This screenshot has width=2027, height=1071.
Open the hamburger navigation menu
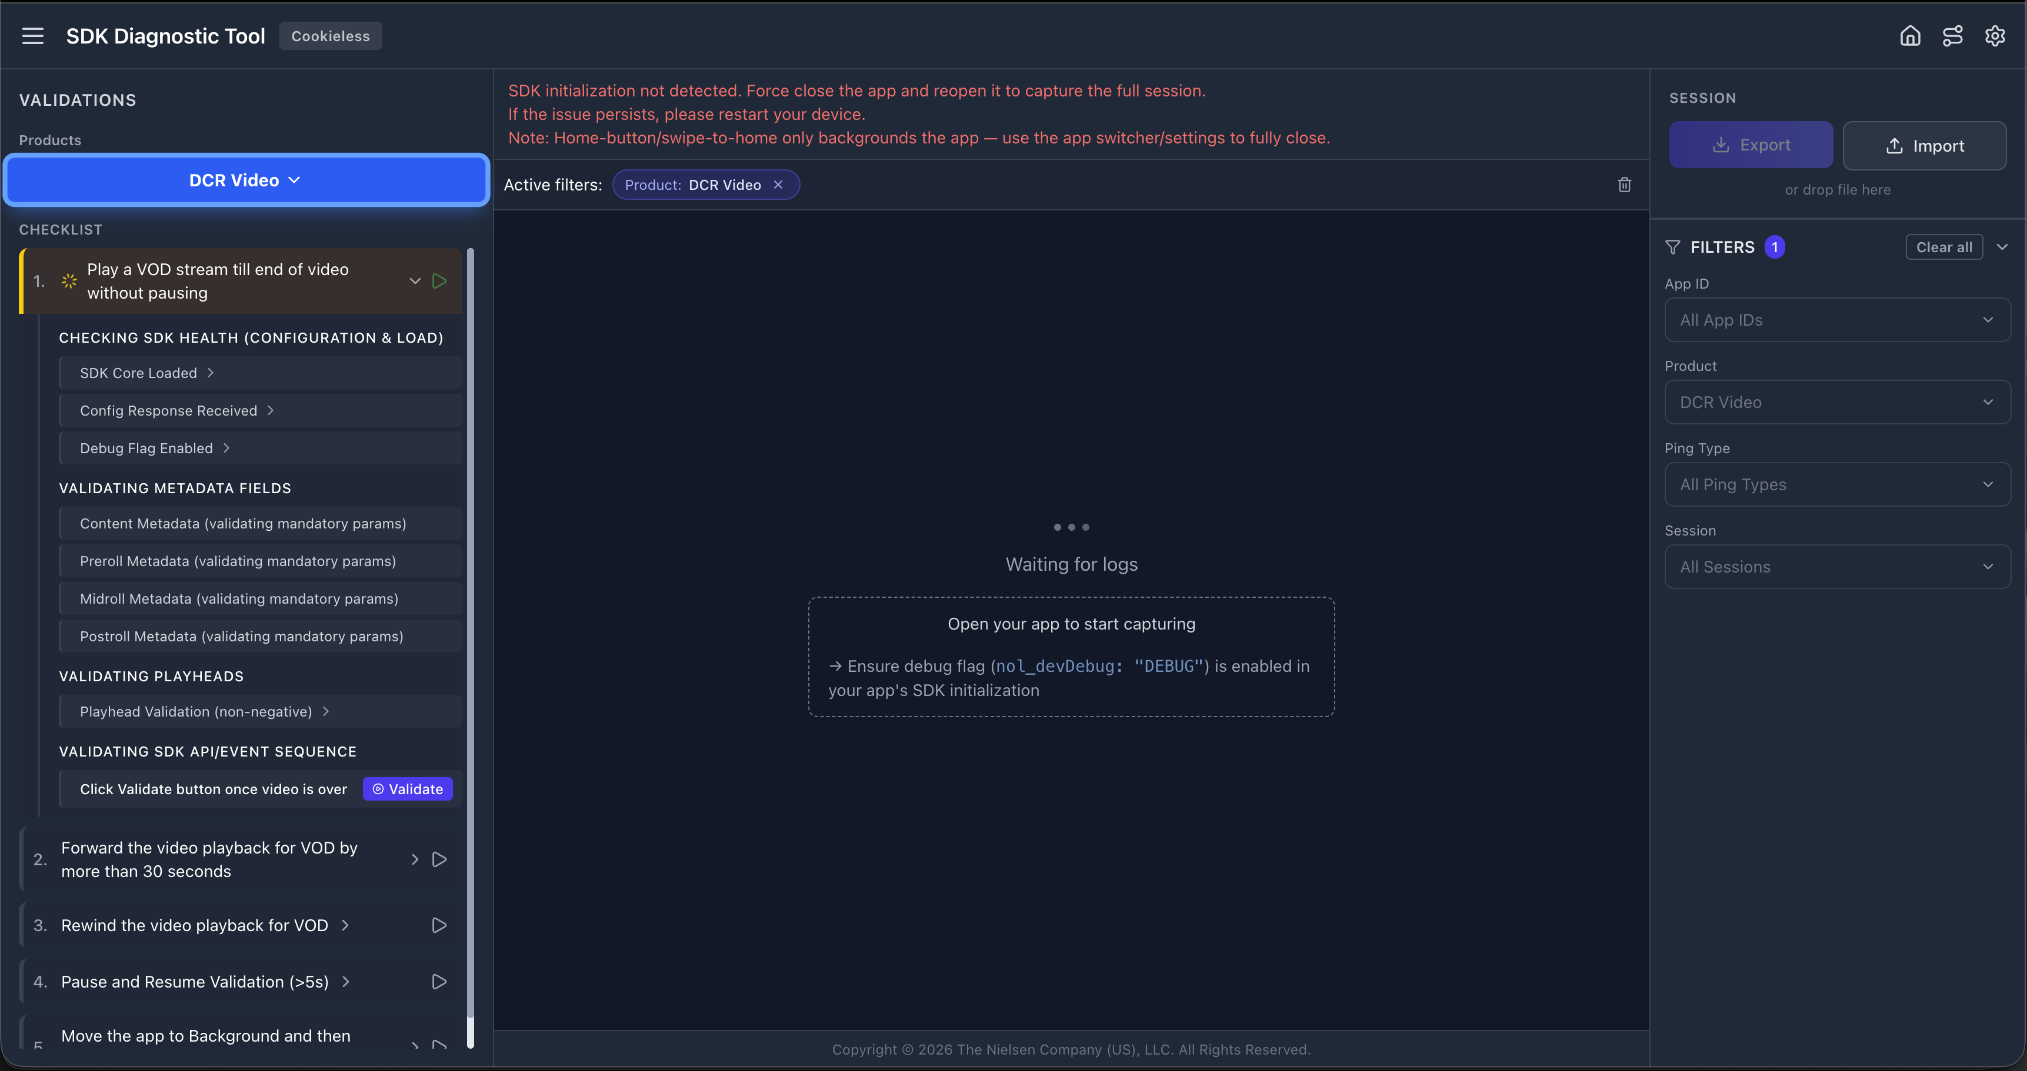coord(33,35)
